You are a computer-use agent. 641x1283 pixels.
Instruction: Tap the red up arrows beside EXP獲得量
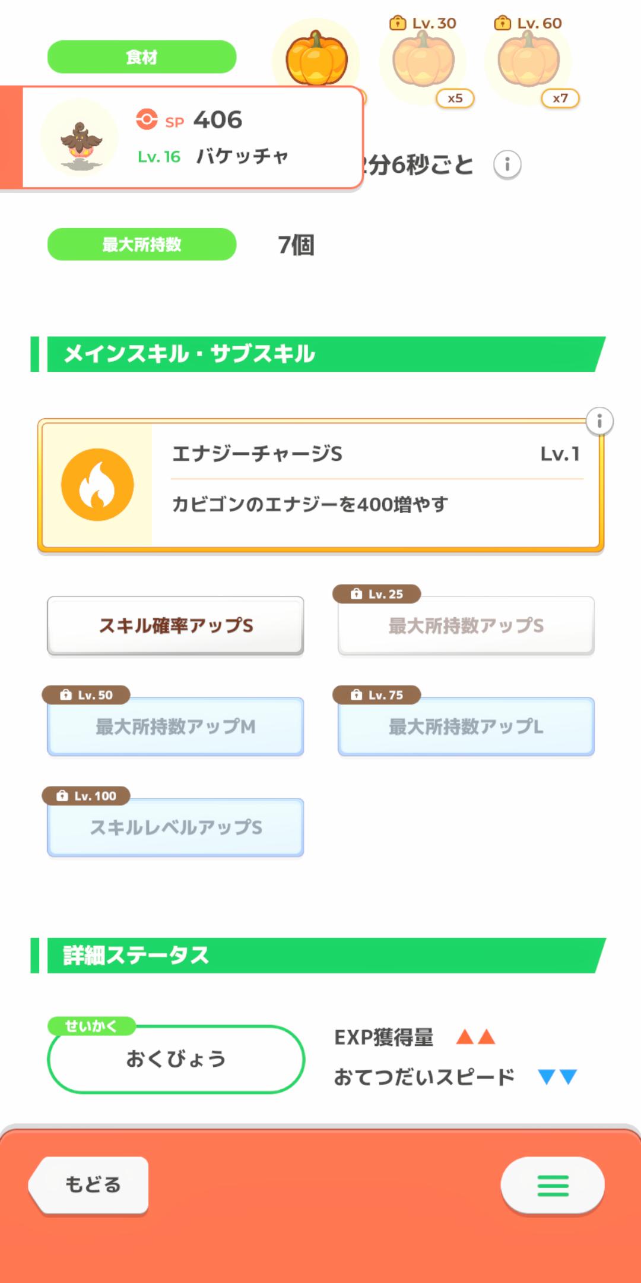pyautogui.click(x=475, y=1037)
